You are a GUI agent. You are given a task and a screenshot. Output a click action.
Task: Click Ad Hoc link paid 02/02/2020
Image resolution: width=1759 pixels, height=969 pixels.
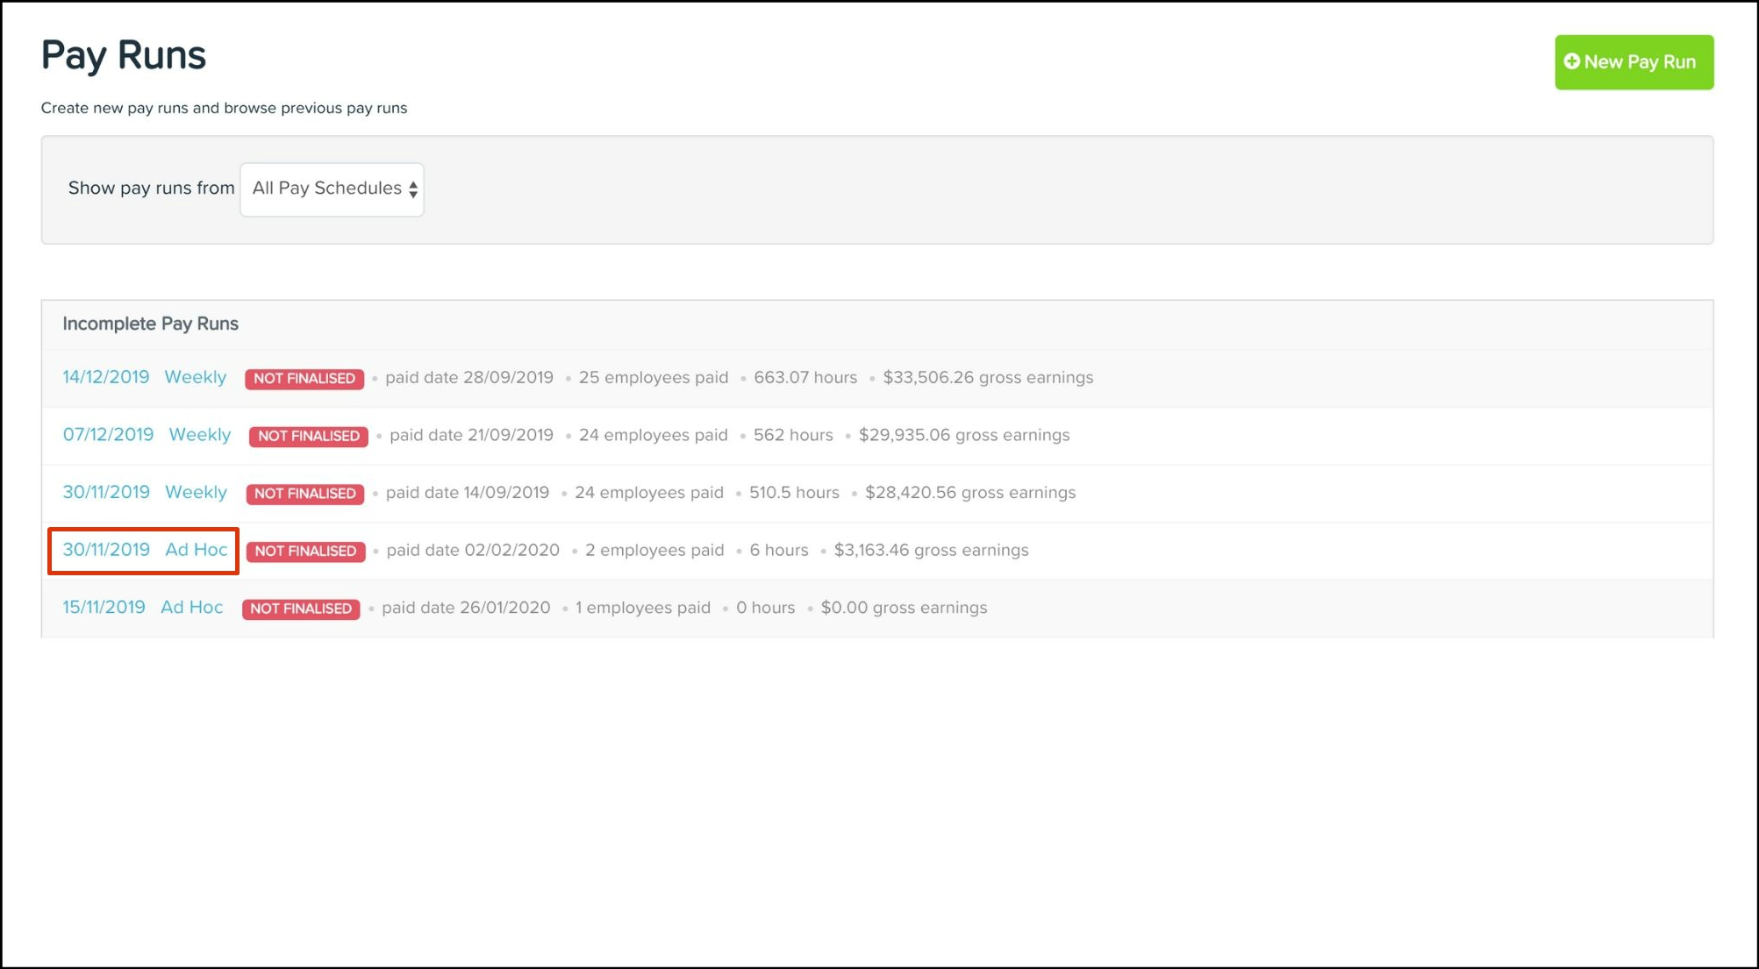point(197,550)
